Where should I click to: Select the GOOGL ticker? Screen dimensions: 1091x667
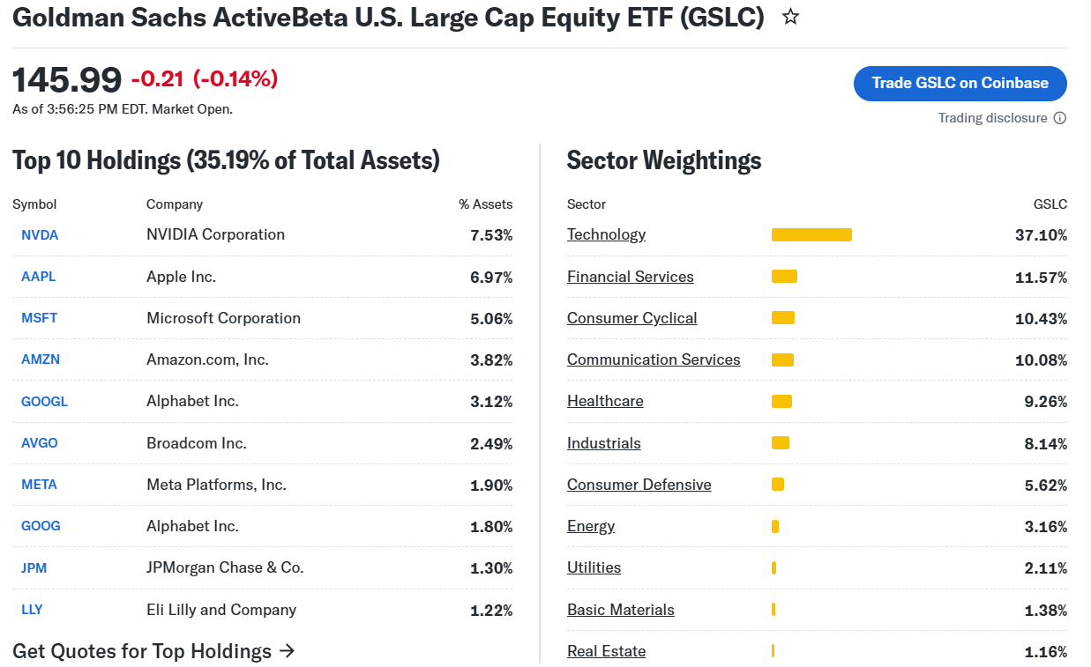click(44, 402)
